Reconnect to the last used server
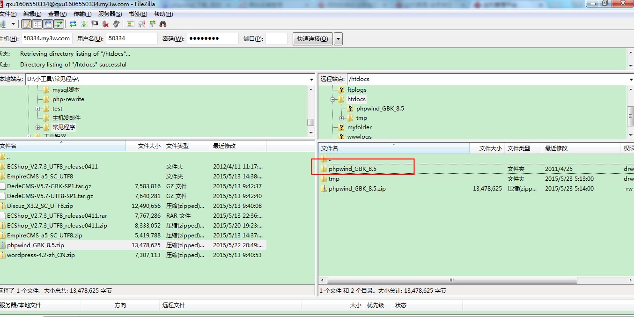Image resolution: width=634 pixels, height=317 pixels. 116,24
